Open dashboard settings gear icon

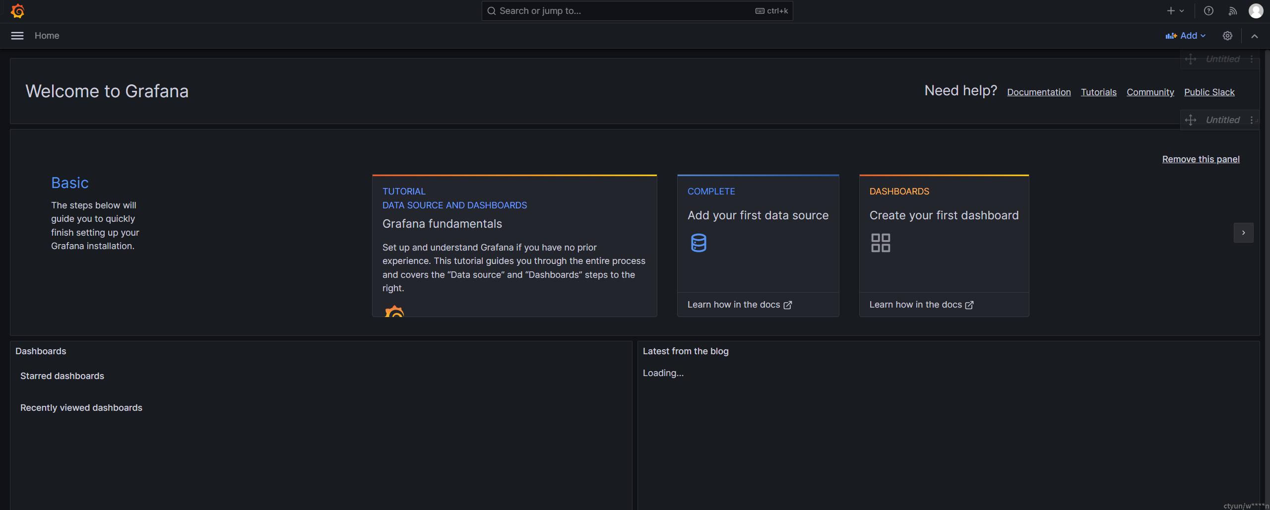pos(1227,36)
